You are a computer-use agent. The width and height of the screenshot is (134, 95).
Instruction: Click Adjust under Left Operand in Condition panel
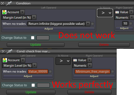(49, 29)
